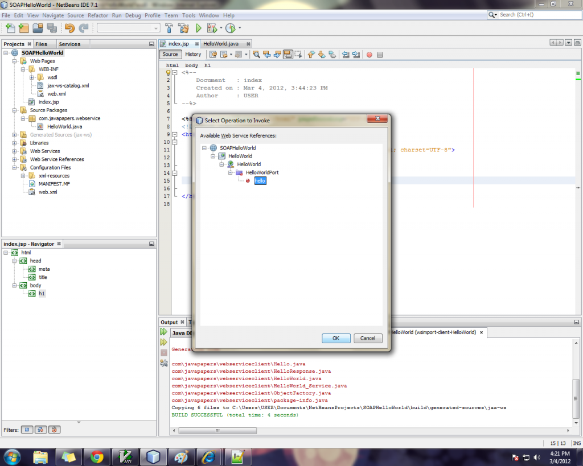Open the Debug Project dropdown arrow
This screenshot has width=583, height=466.
(221, 28)
